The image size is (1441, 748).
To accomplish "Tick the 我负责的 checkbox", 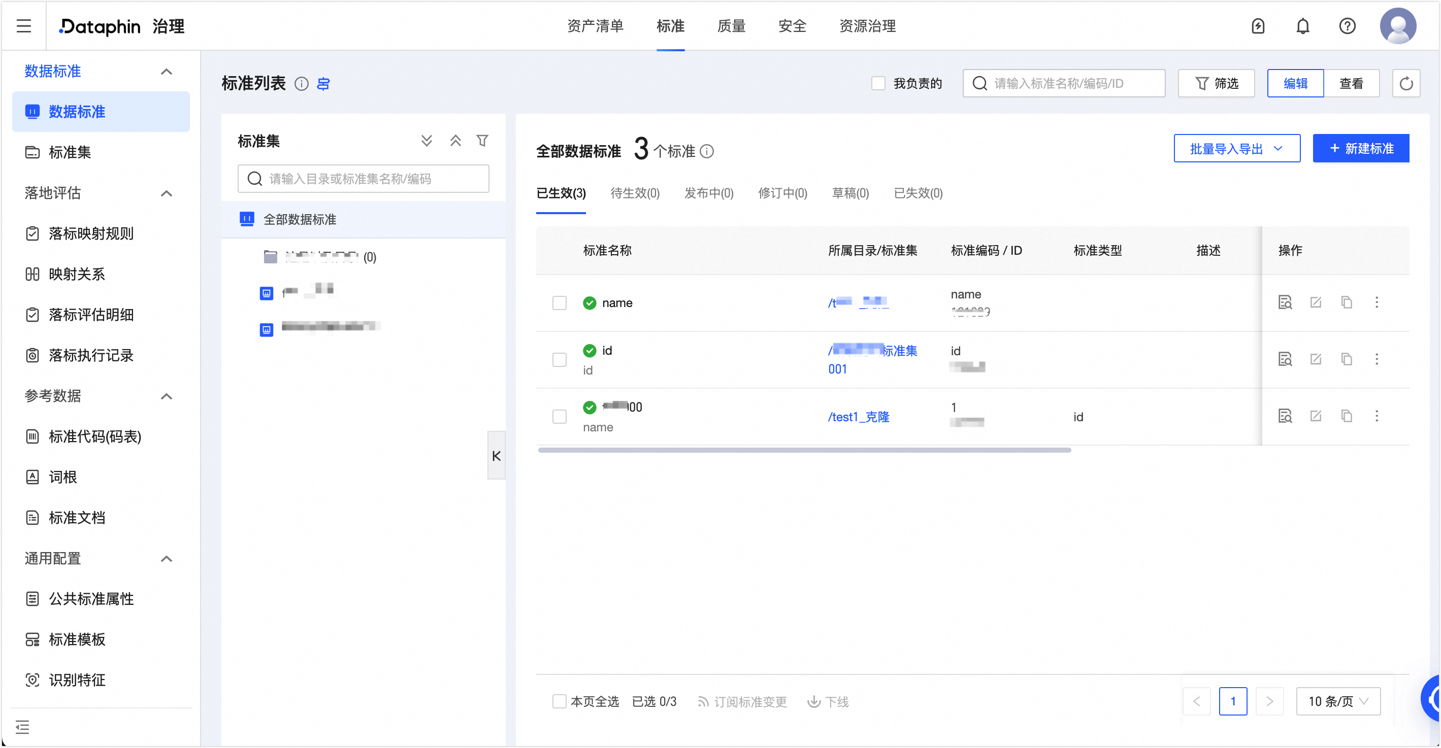I will click(878, 84).
